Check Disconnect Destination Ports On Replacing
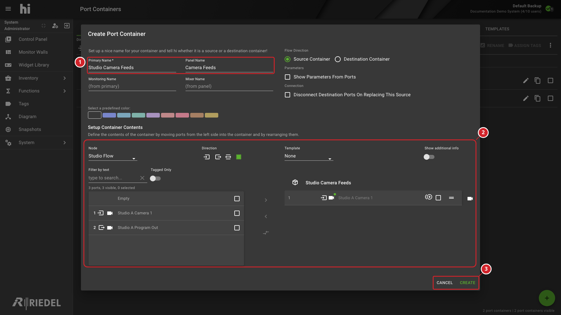Screen dimensions: 561x315 tap(288, 95)
